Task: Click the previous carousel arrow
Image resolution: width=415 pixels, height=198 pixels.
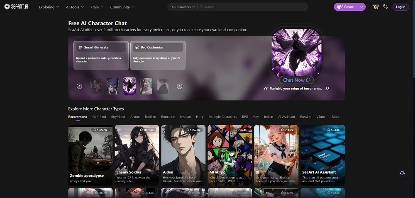Action: (79, 86)
